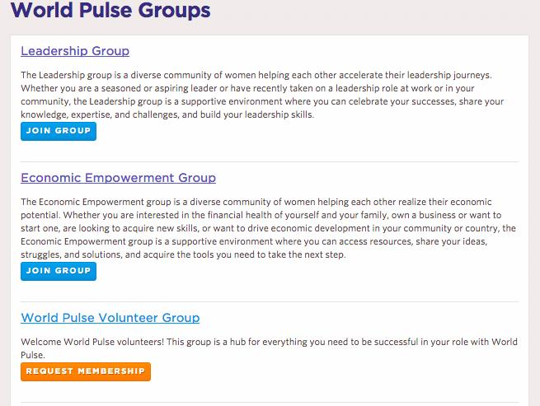Screen dimensions: 540x406
Task: Click the orange Request Membership button
Action: pos(86,371)
